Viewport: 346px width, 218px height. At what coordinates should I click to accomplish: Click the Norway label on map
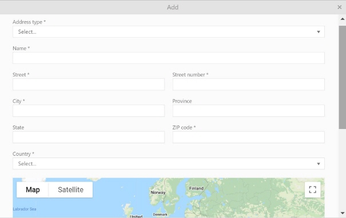[158, 192]
